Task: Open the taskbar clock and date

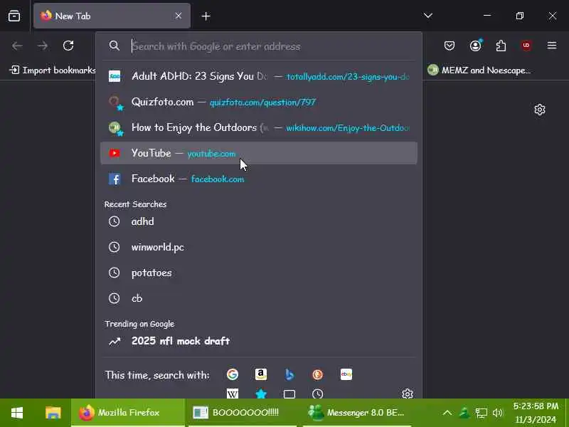Action: point(536,413)
